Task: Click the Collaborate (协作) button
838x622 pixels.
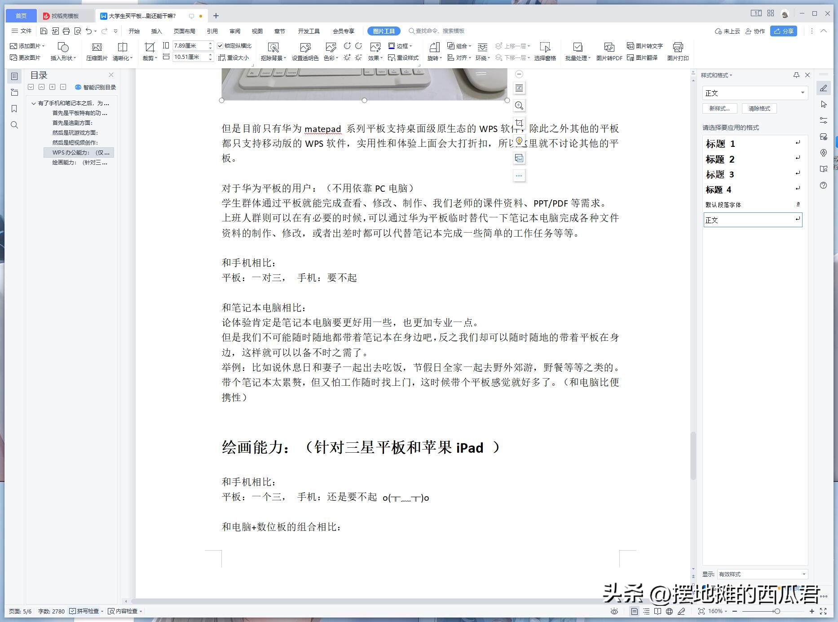Action: coord(755,31)
